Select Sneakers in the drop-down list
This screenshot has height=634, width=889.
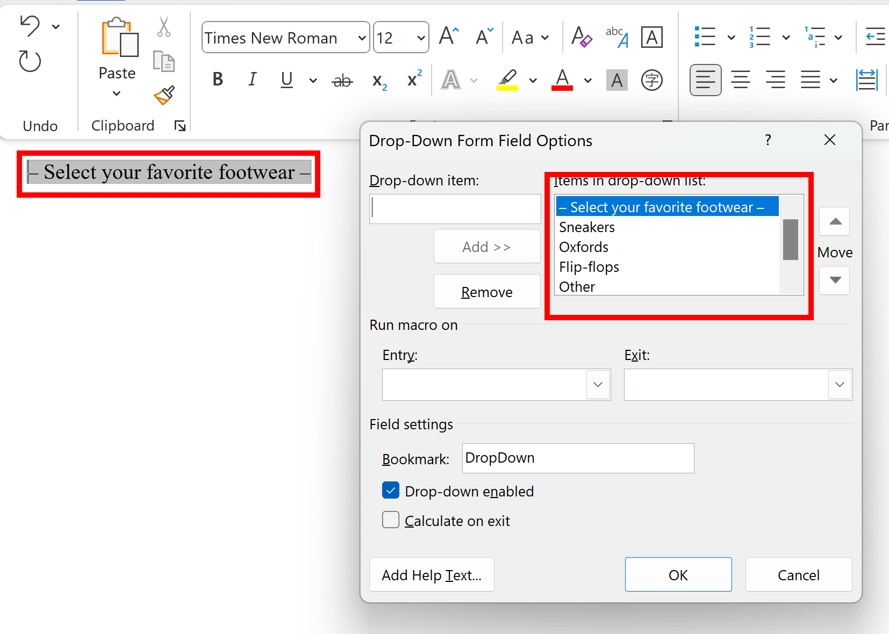[587, 227]
